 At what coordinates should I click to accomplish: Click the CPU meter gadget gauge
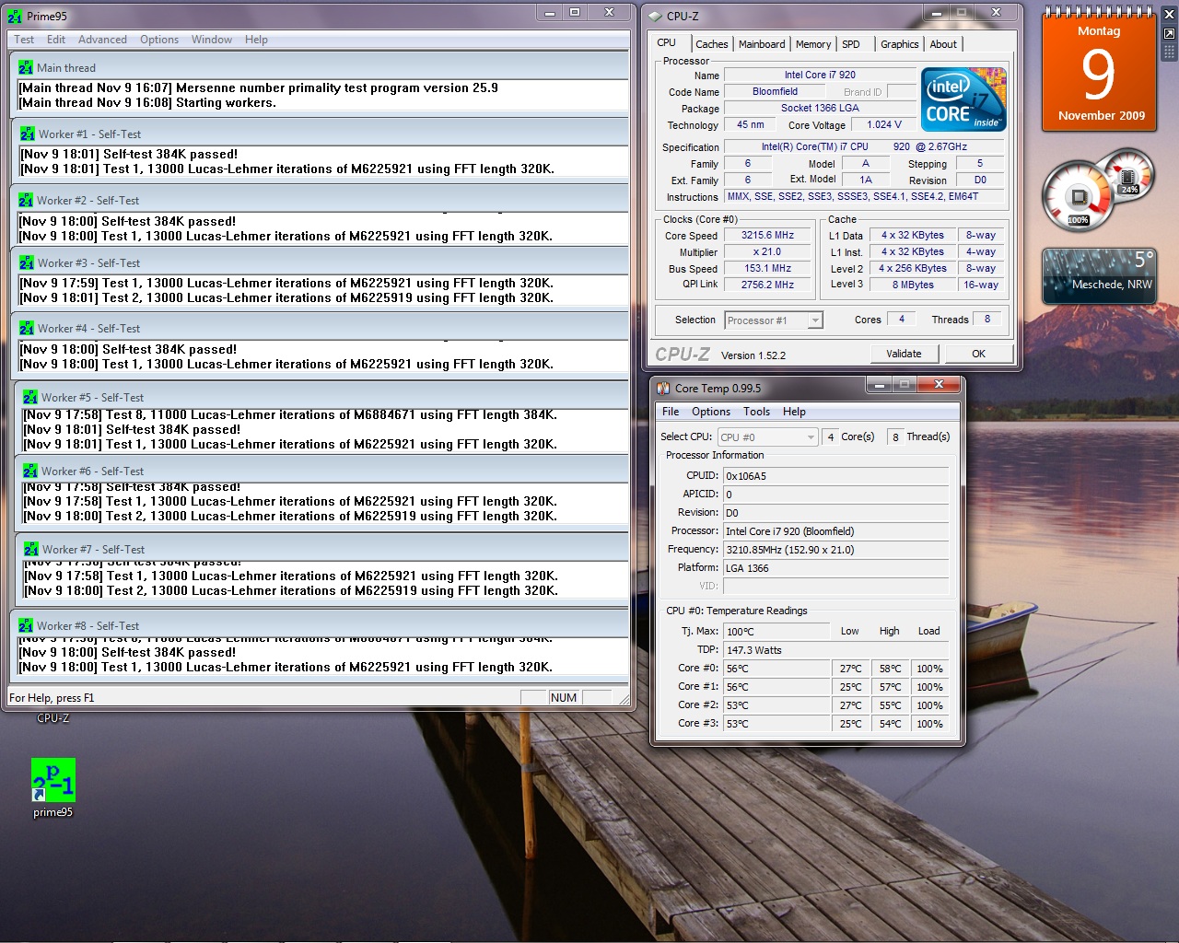1079,196
